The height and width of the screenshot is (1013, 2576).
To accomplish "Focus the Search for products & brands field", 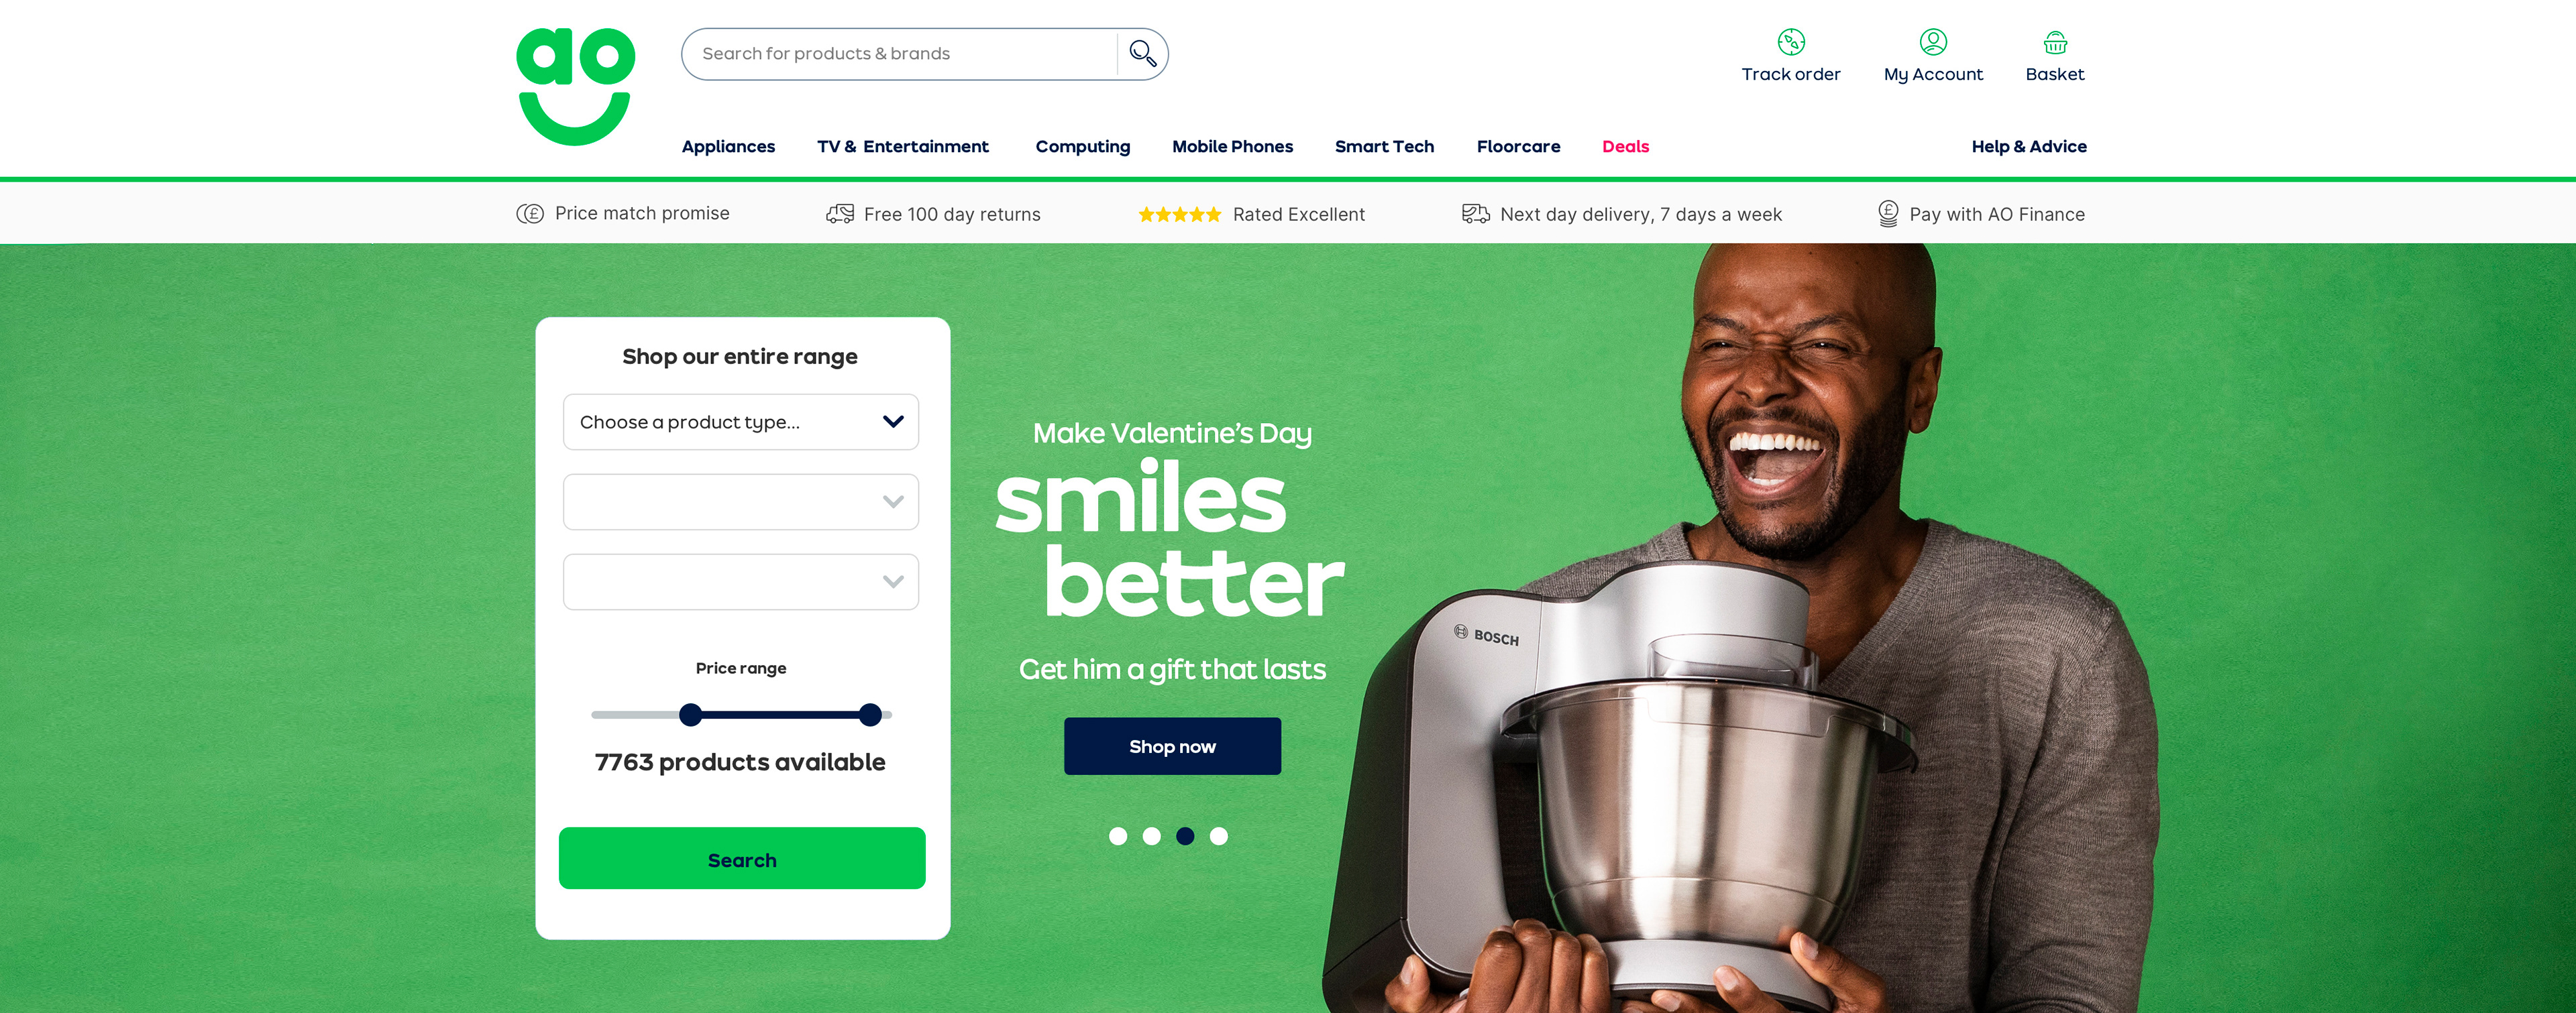I will tap(898, 54).
